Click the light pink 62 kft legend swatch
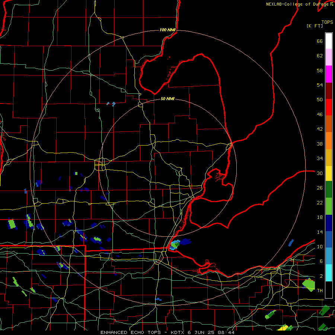The height and width of the screenshot is (335, 335). [x=329, y=57]
